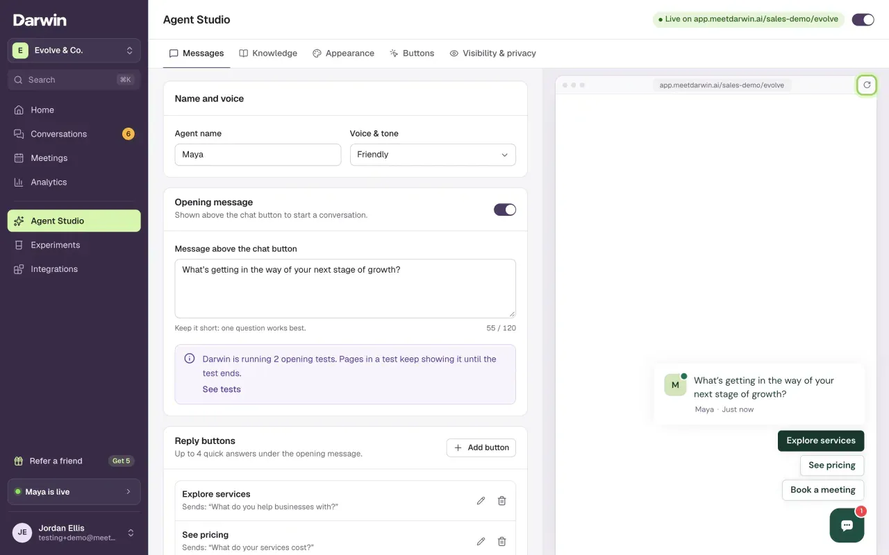The width and height of the screenshot is (889, 555).
Task: Focus the sidebar Search field
Action: tap(74, 80)
